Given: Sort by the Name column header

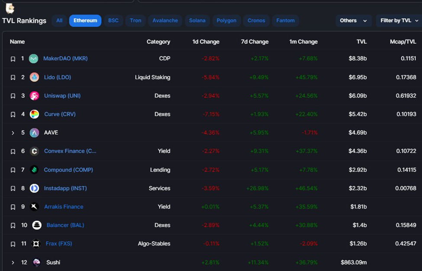Looking at the screenshot, I should point(17,42).
